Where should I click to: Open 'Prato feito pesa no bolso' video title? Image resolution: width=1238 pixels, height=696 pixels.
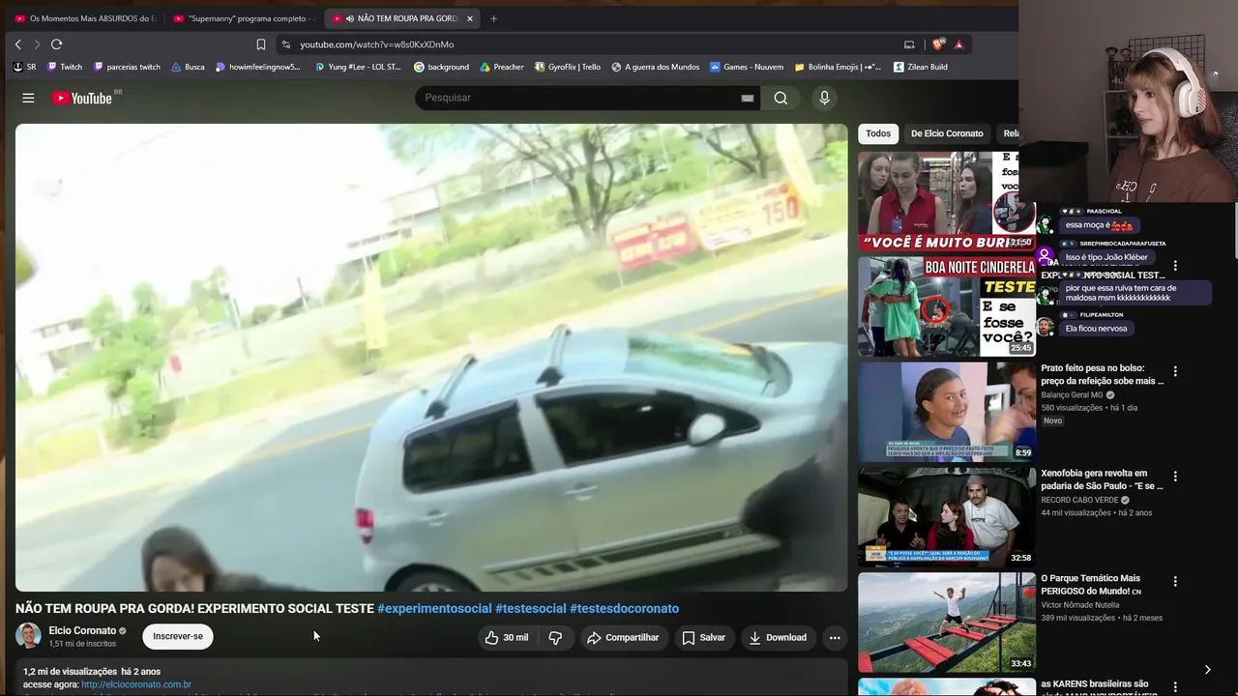(x=1103, y=375)
